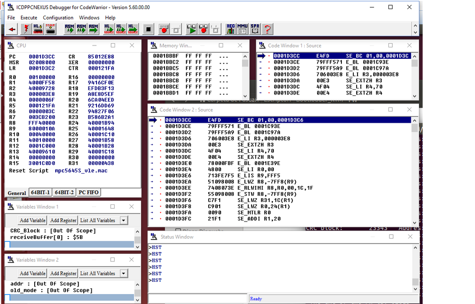Screen dimensions: 475x304
Task: Click Code Window 2 scroll-down arrow
Action: [415, 223]
